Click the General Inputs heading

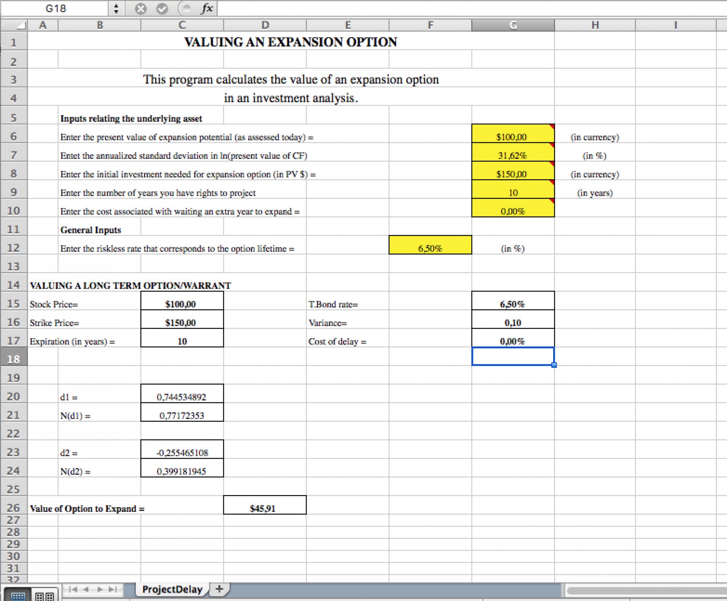coord(91,230)
